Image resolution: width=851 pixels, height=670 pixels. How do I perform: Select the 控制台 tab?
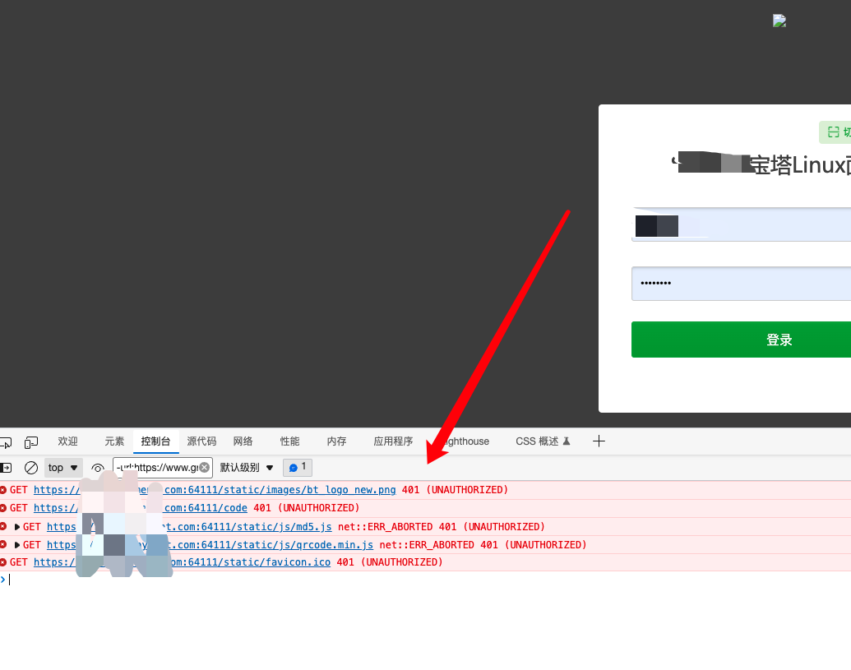(x=155, y=441)
